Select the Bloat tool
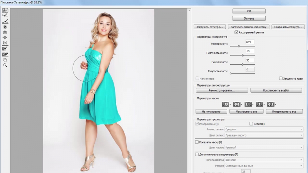Image resolution: width=308 pixels, height=173 pixels. [x=5, y=37]
